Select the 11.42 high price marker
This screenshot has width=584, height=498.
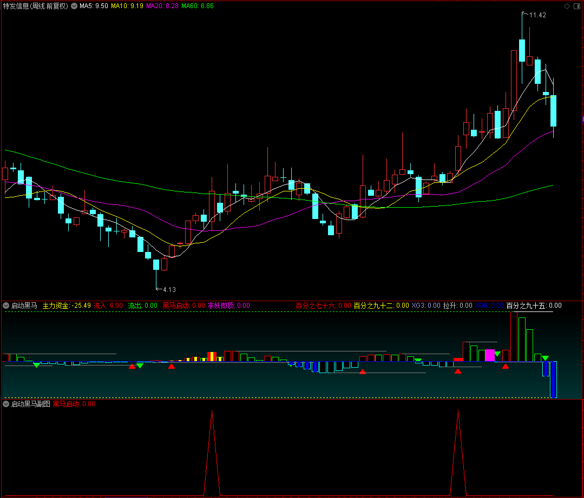coord(537,15)
